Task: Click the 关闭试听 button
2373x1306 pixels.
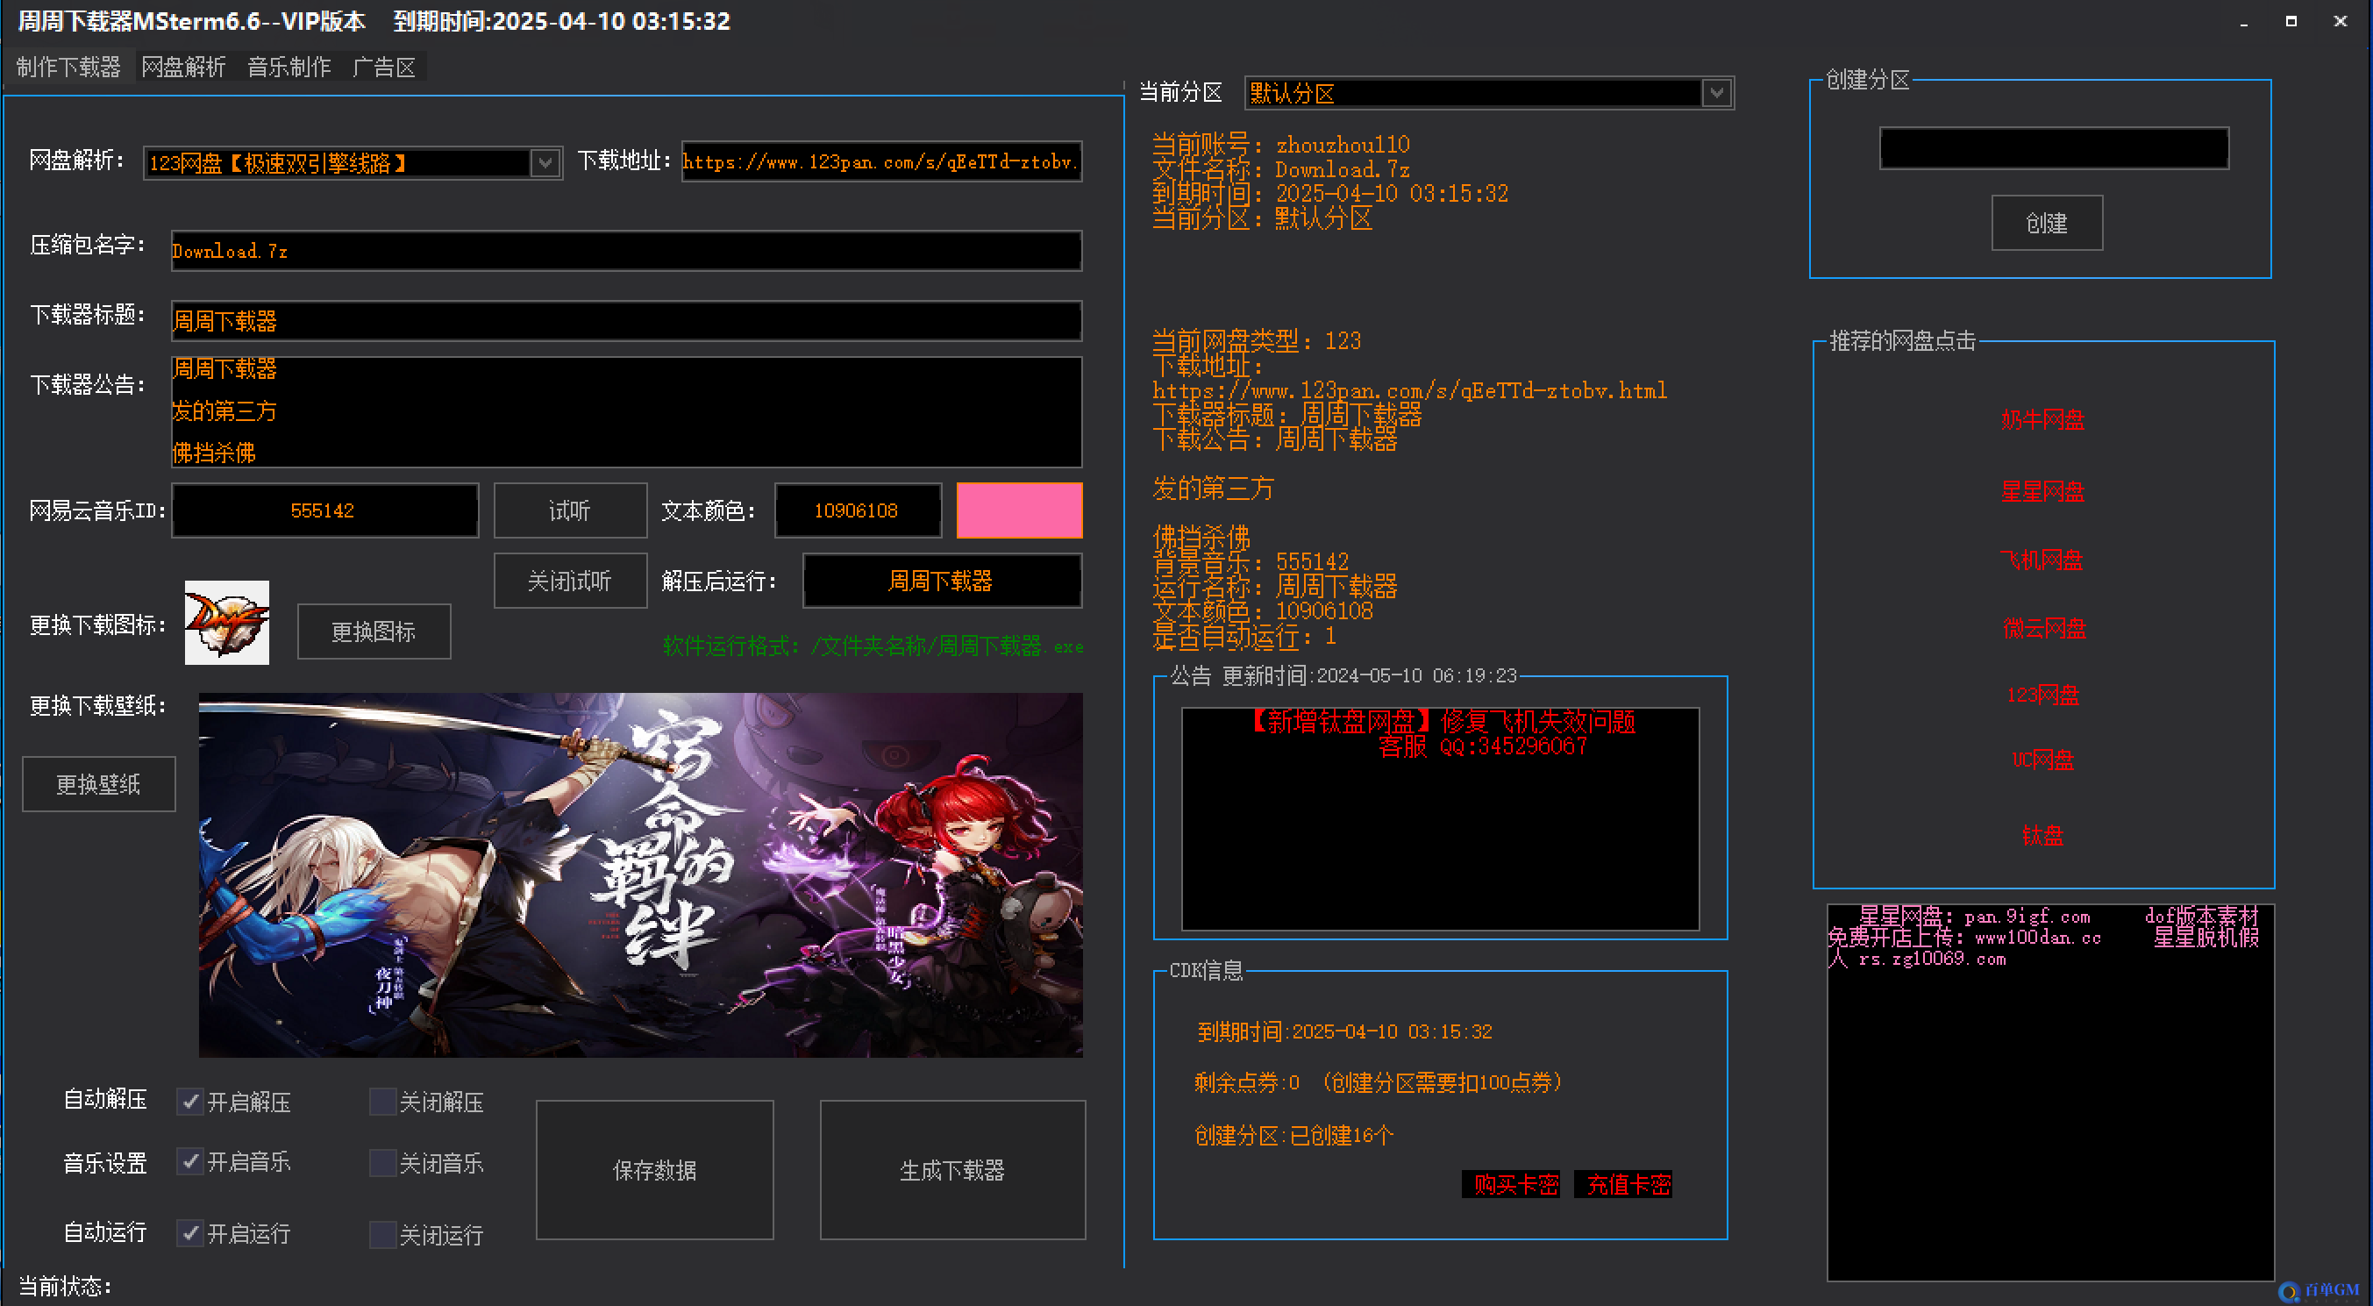Action: 570,581
